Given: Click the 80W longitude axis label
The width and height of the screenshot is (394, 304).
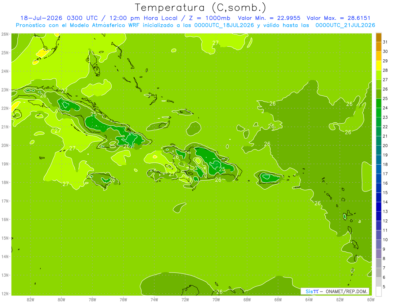Looking at the screenshot, I should tap(61, 299).
